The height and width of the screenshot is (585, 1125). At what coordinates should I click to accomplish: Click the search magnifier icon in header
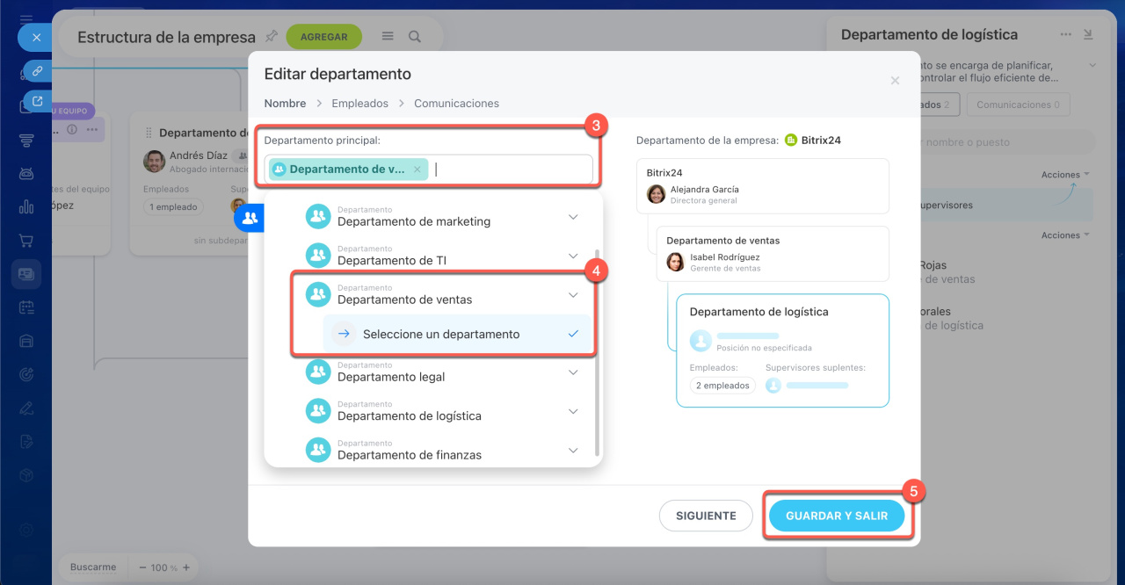pos(415,37)
